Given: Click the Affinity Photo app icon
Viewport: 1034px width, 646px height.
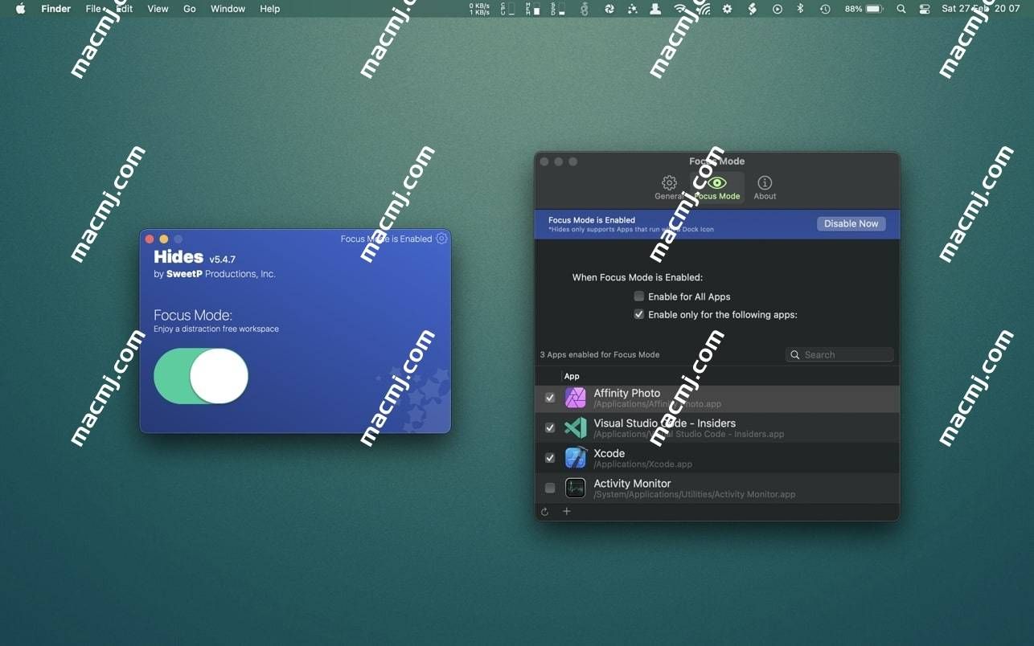Looking at the screenshot, I should (x=576, y=398).
